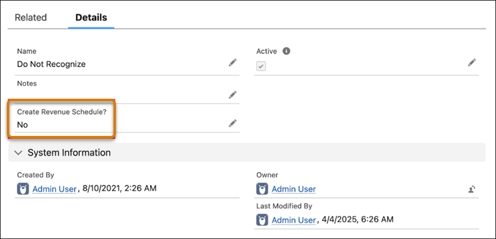Click the Active field edit pencil
Viewport: 496px width, 239px height.
coord(472,63)
